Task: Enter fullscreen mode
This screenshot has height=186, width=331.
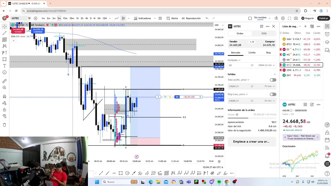Action: pos(289,18)
